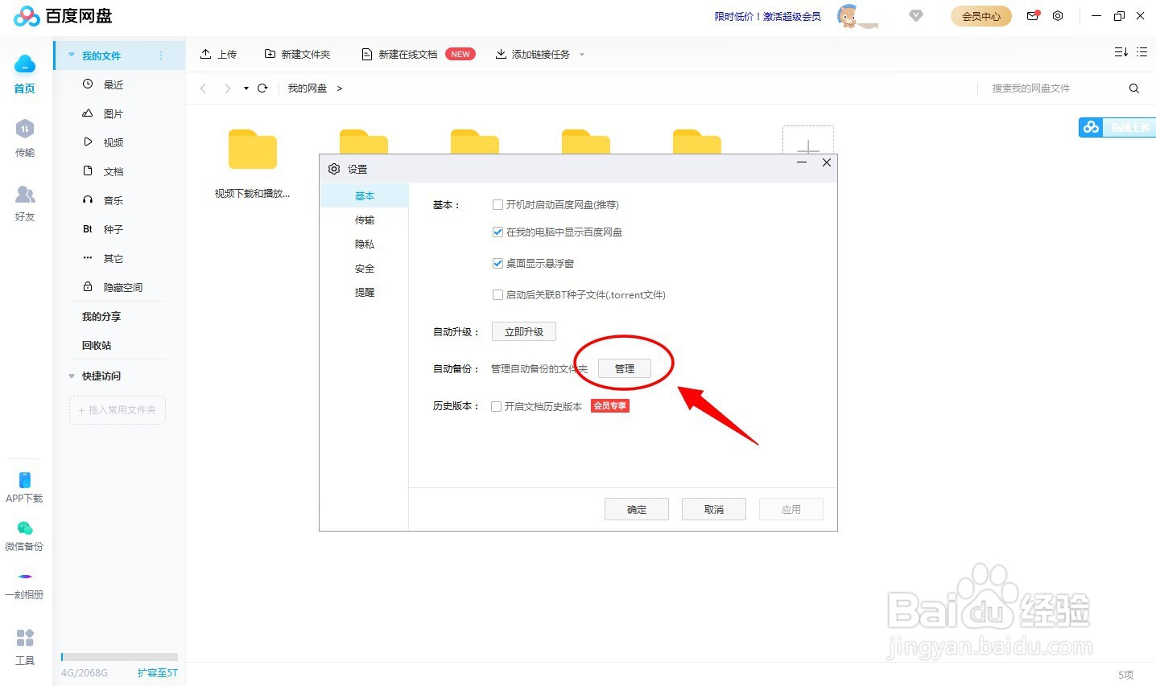Open APP下载 phone icon
The image size is (1156, 686).
pos(25,480)
